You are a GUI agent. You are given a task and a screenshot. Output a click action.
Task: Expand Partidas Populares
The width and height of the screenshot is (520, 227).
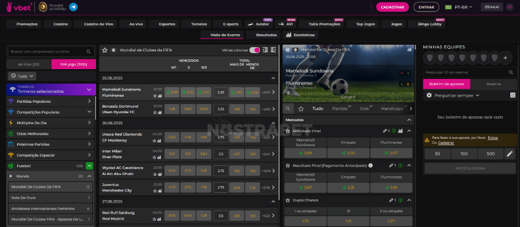(x=51, y=101)
